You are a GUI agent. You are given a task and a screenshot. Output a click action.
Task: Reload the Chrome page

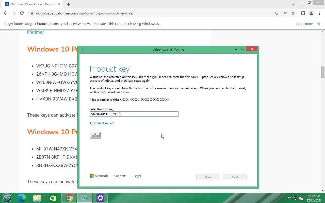(22, 13)
